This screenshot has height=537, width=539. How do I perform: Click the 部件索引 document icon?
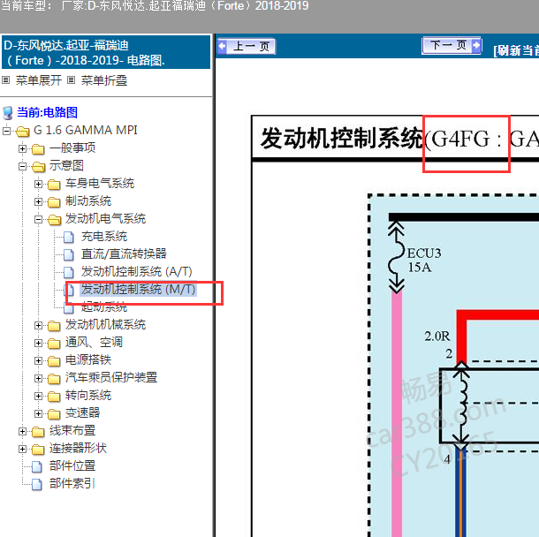point(37,485)
